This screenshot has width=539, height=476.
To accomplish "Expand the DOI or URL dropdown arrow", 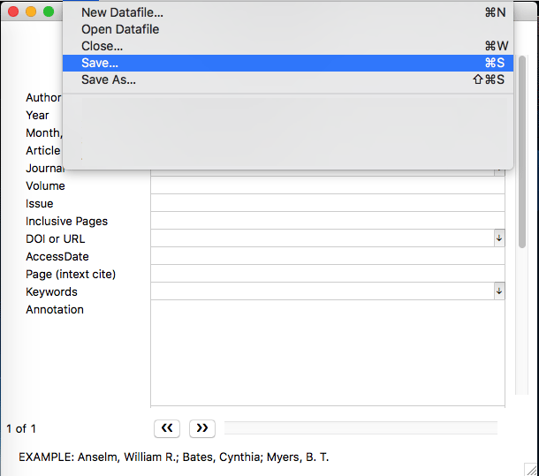I will [499, 238].
